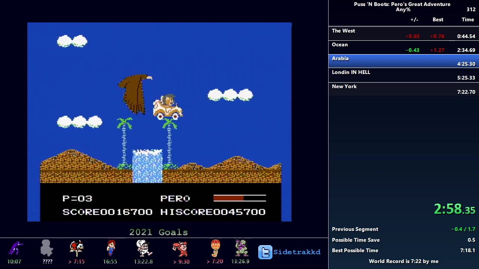The height and width of the screenshot is (269, 479).
Task: Select the New York split row
Action: click(x=404, y=89)
